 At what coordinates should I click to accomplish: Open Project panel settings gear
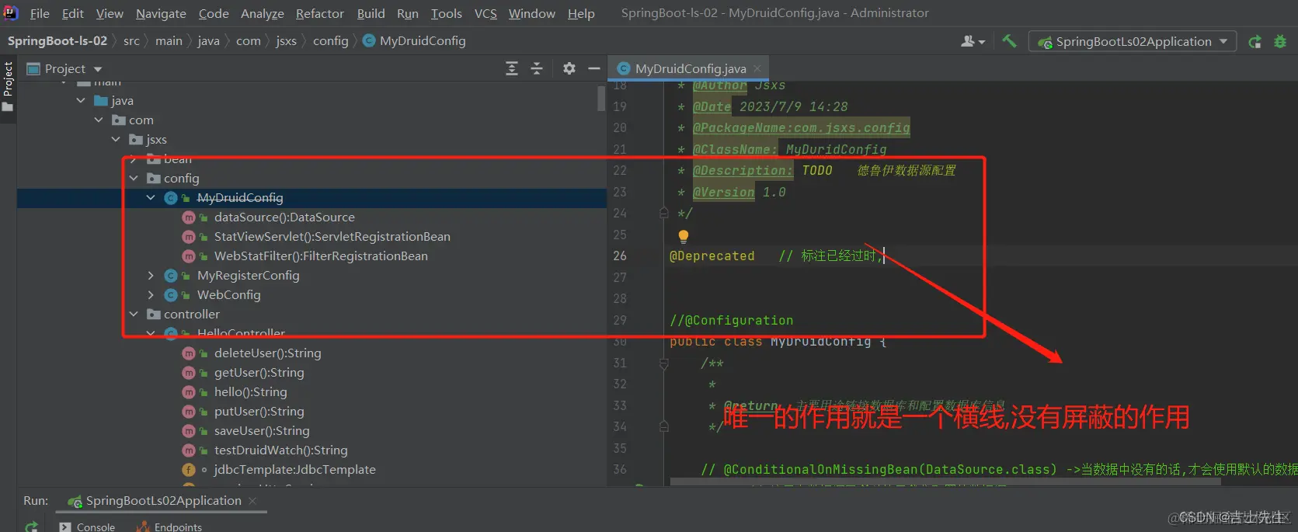point(569,68)
